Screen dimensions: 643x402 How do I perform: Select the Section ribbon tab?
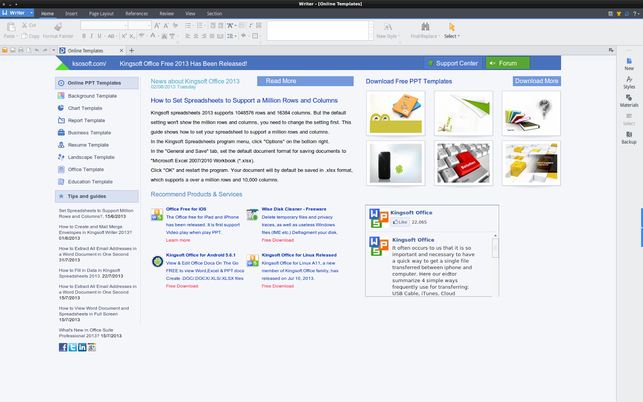coord(214,14)
